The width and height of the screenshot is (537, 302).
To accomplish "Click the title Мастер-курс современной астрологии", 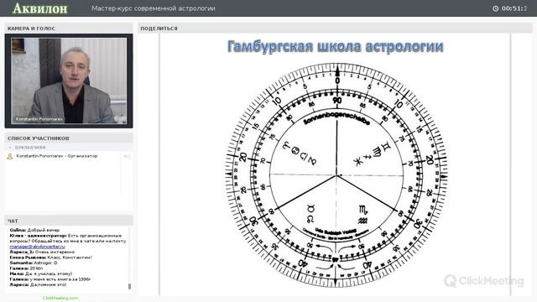I will [154, 8].
